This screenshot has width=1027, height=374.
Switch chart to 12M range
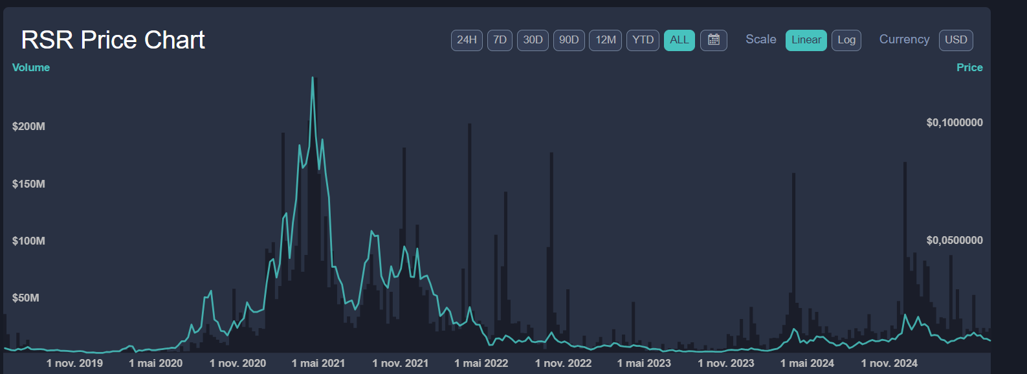(606, 40)
